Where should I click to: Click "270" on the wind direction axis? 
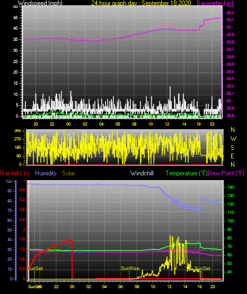click(x=17, y=139)
